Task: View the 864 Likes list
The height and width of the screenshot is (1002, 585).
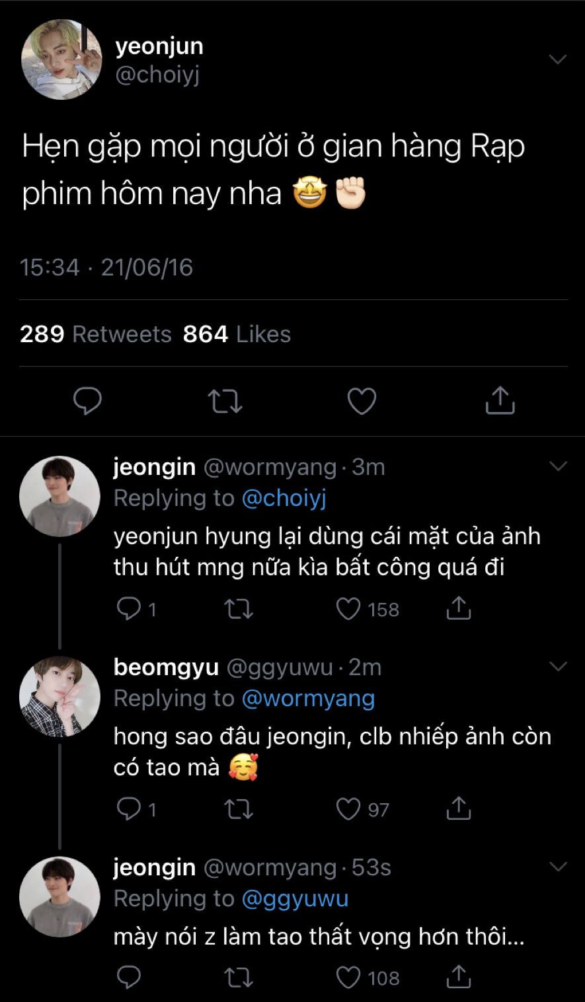Action: point(237,334)
